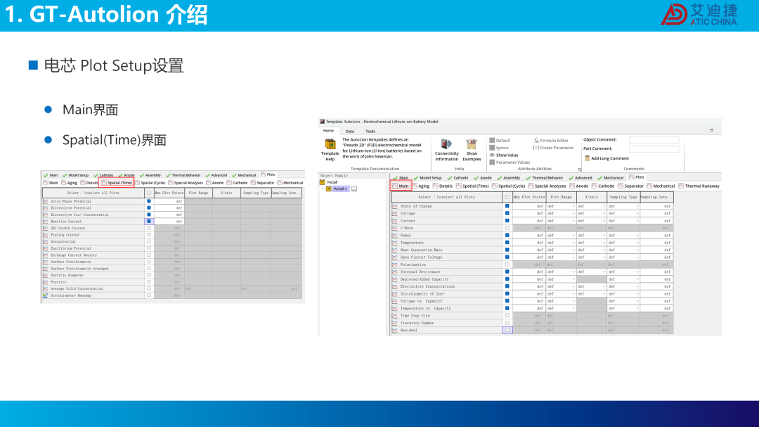
Task: Open Plot Range dropdown for State of Charge
Action: tap(573, 206)
